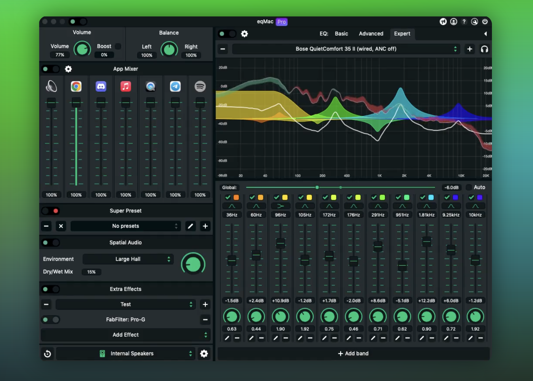
Task: Click the headphones icon beside preset selector
Action: (484, 49)
